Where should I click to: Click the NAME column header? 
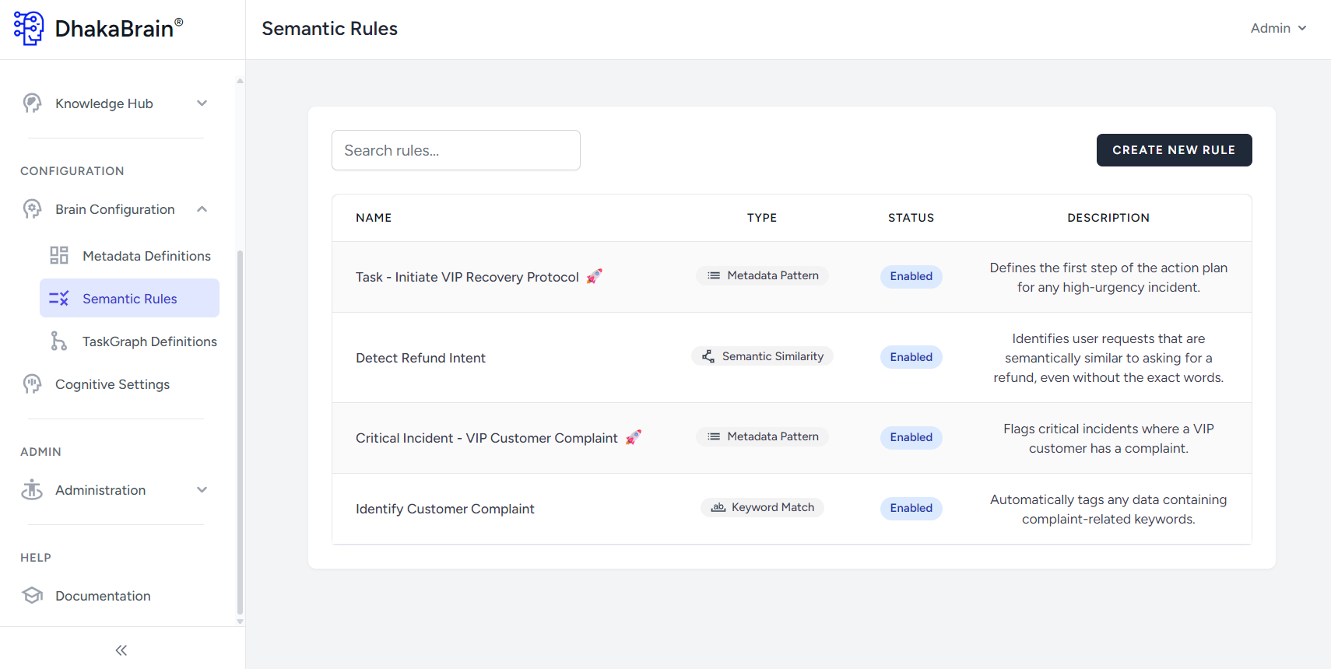point(374,218)
